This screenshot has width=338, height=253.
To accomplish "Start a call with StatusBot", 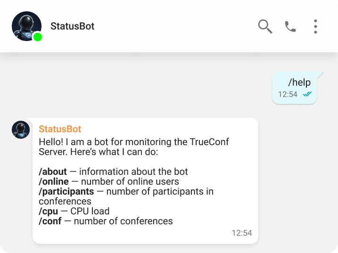I will 290,26.
